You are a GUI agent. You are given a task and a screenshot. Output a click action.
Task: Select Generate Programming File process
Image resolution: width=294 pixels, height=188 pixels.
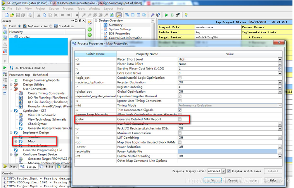point(42,150)
